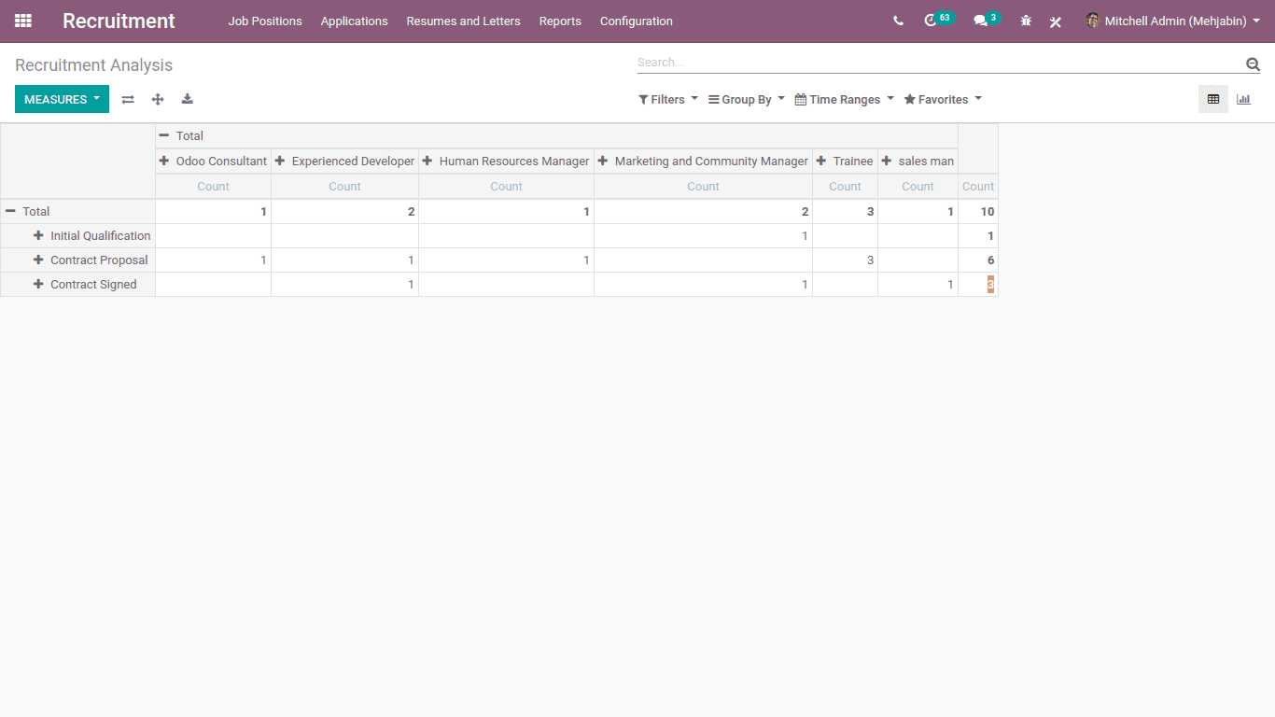Viewport: 1275px width, 717px height.
Task: Open the Configuration menu
Action: (637, 21)
